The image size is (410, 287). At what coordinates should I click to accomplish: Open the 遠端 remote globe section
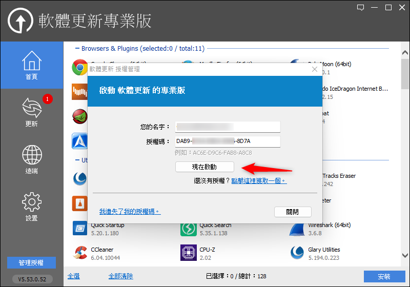pos(31,159)
